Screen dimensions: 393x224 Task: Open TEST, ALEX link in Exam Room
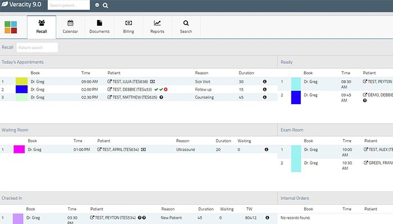378,150
